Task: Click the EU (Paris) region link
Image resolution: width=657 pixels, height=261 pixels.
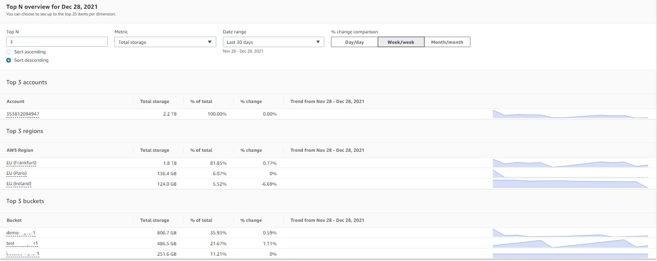Action: click(17, 173)
